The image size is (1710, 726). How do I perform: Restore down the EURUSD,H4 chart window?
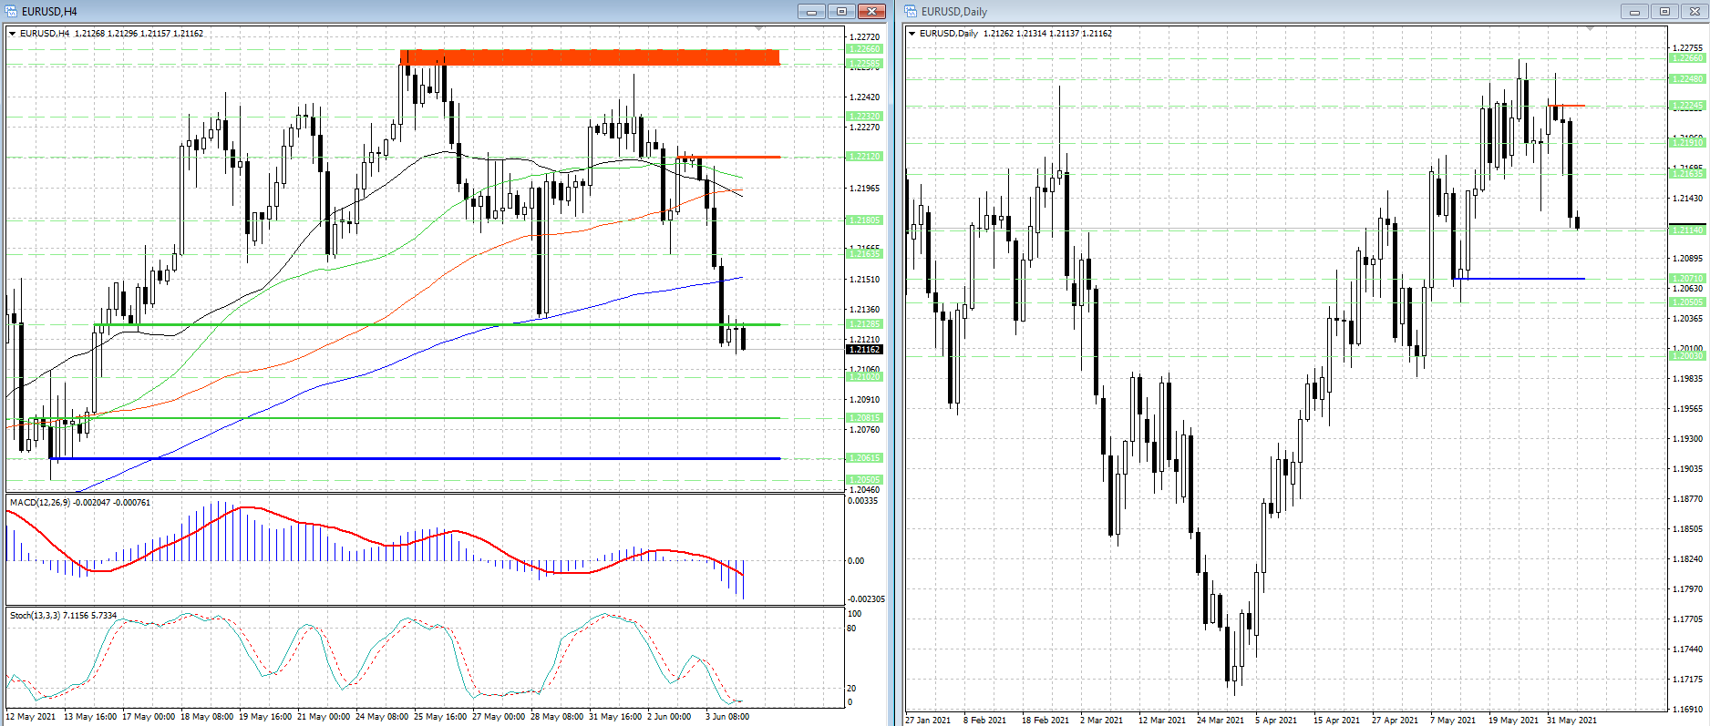841,11
